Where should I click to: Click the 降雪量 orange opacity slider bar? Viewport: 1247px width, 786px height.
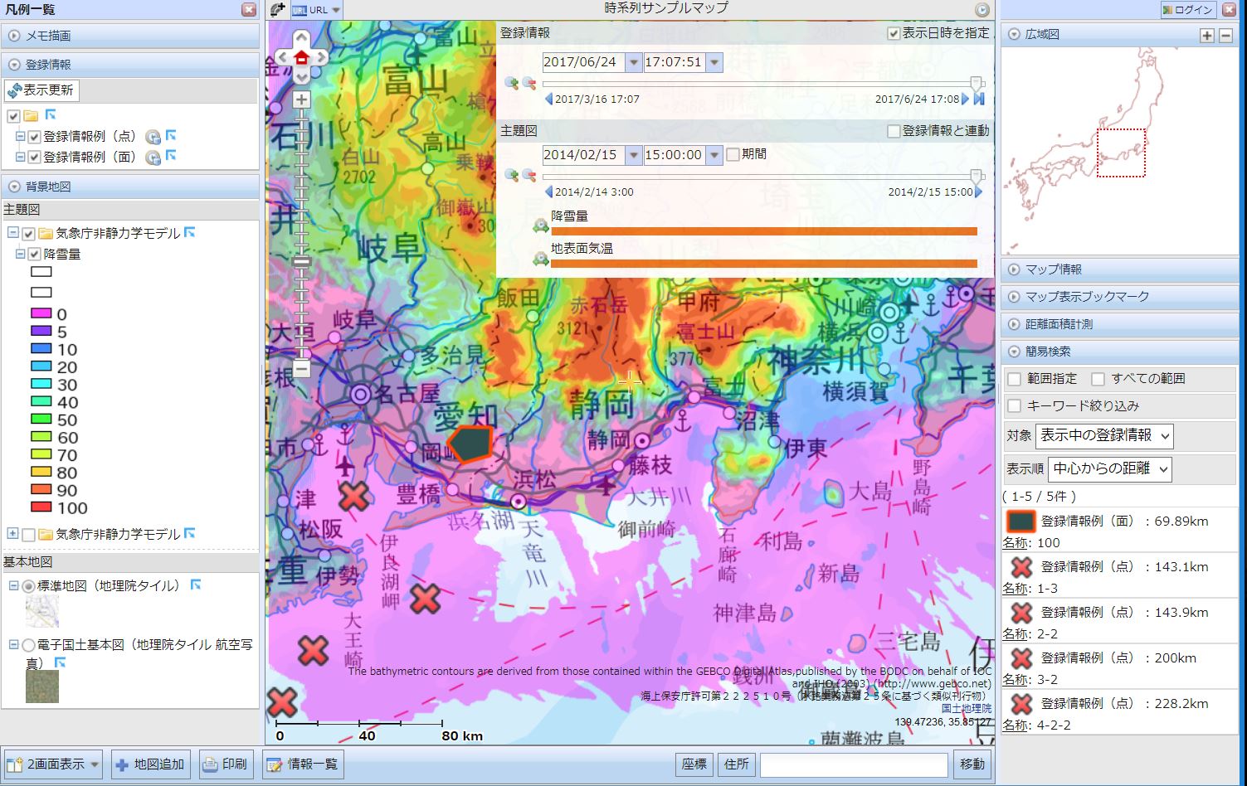point(763,232)
